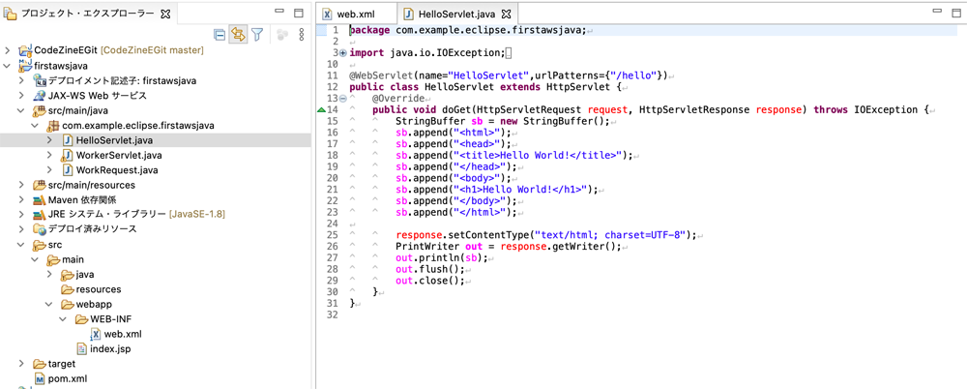The image size is (967, 389).
Task: Click the JRE System Library icon
Action: click(39, 215)
